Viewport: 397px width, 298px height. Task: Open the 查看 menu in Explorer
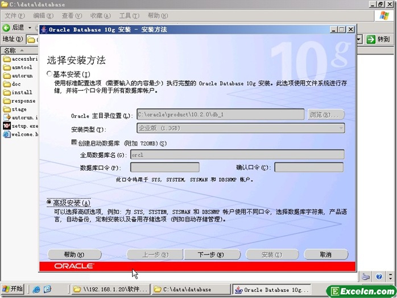coord(72,16)
